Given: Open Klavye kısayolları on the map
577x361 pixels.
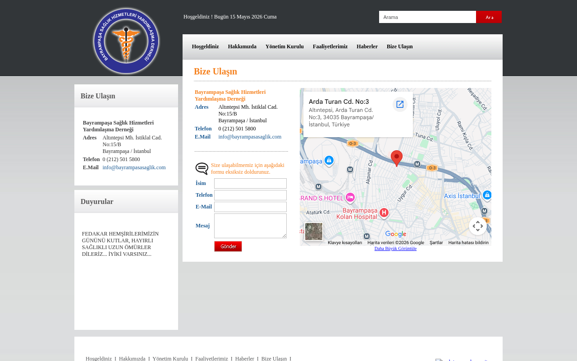Looking at the screenshot, I should click(x=345, y=243).
